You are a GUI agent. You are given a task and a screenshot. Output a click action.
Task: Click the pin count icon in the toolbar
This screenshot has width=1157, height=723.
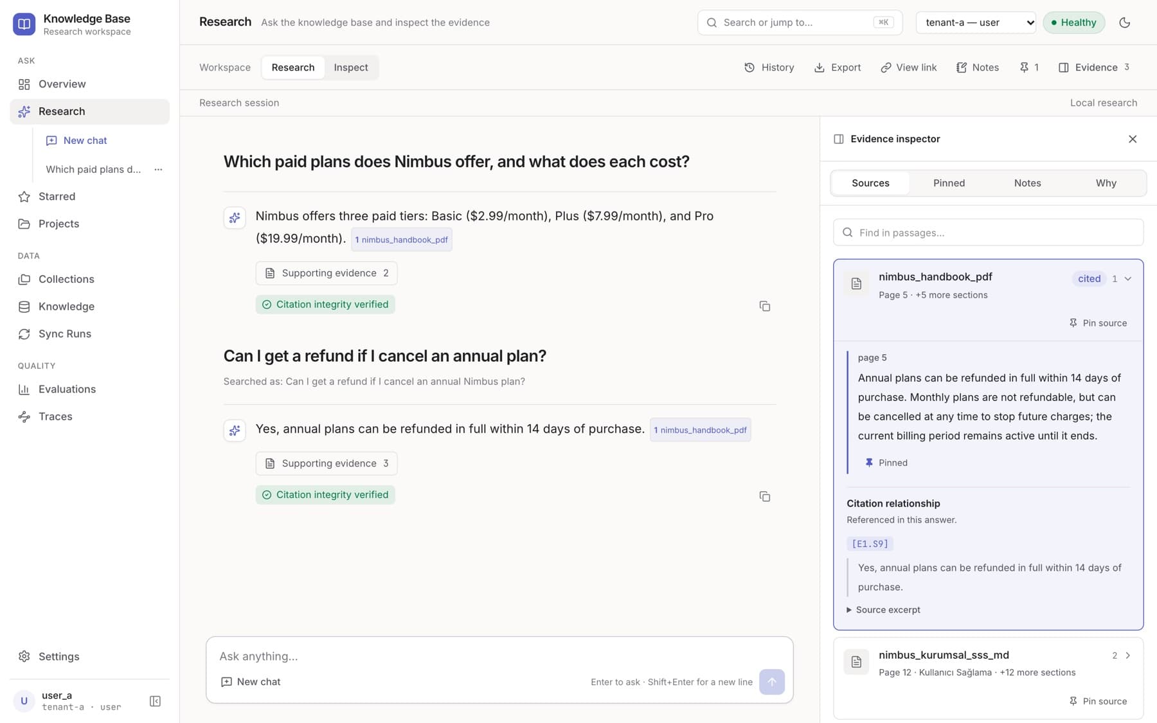[x=1029, y=67]
